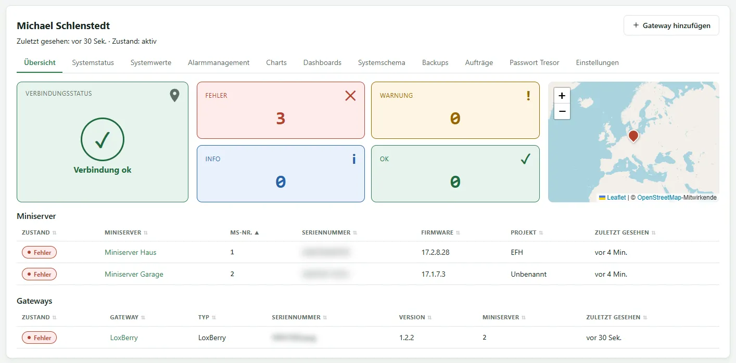Image resolution: width=736 pixels, height=363 pixels.
Task: Click the Fehler badge in the LoxBerry row
Action: pyautogui.click(x=39, y=338)
